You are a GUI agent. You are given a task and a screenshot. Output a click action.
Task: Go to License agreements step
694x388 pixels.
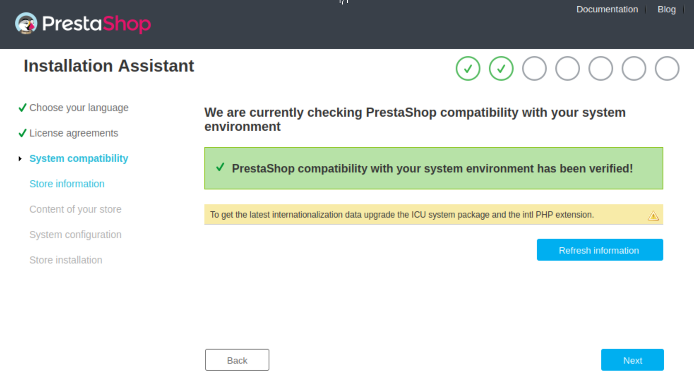73,133
